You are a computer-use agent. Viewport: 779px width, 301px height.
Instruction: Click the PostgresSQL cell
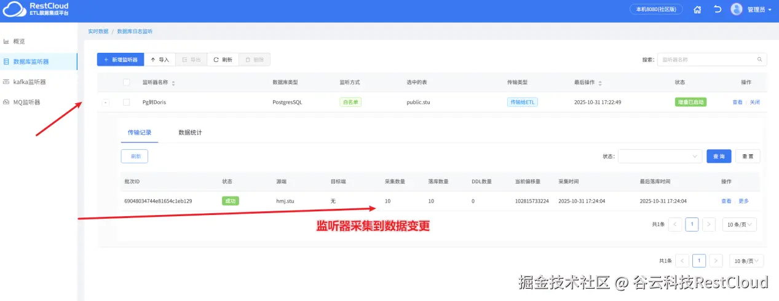tap(288, 102)
